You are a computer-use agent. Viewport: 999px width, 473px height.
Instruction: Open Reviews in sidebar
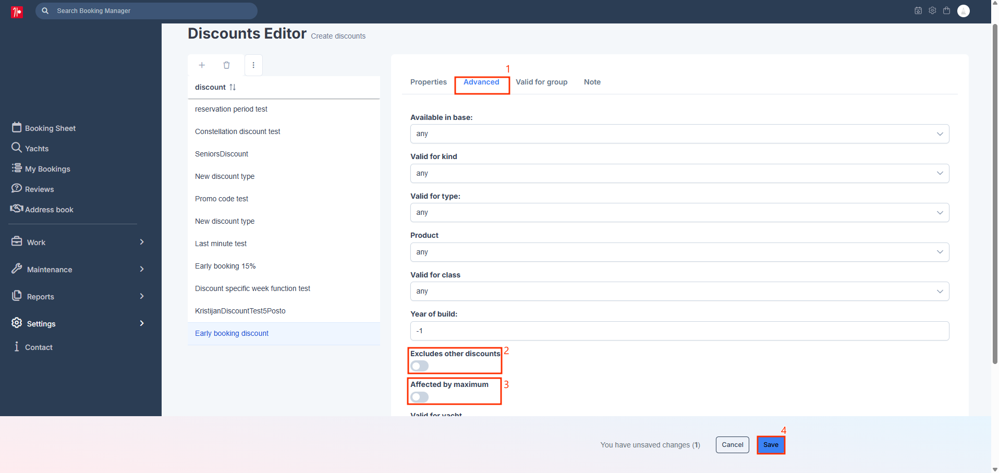click(x=39, y=189)
